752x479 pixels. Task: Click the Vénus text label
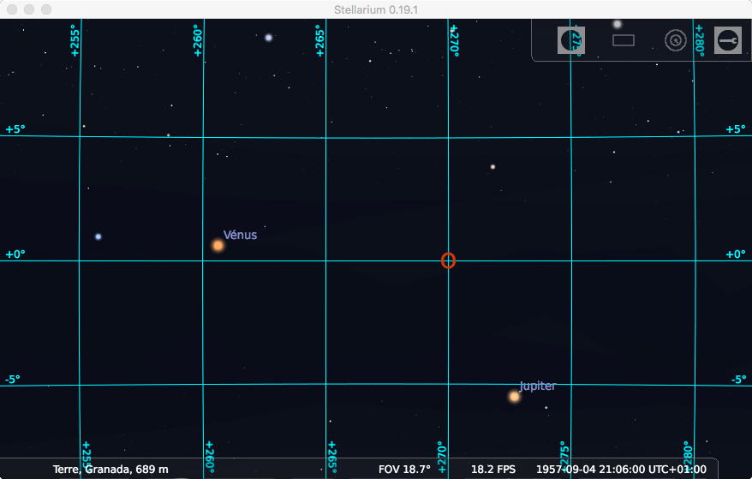240,235
